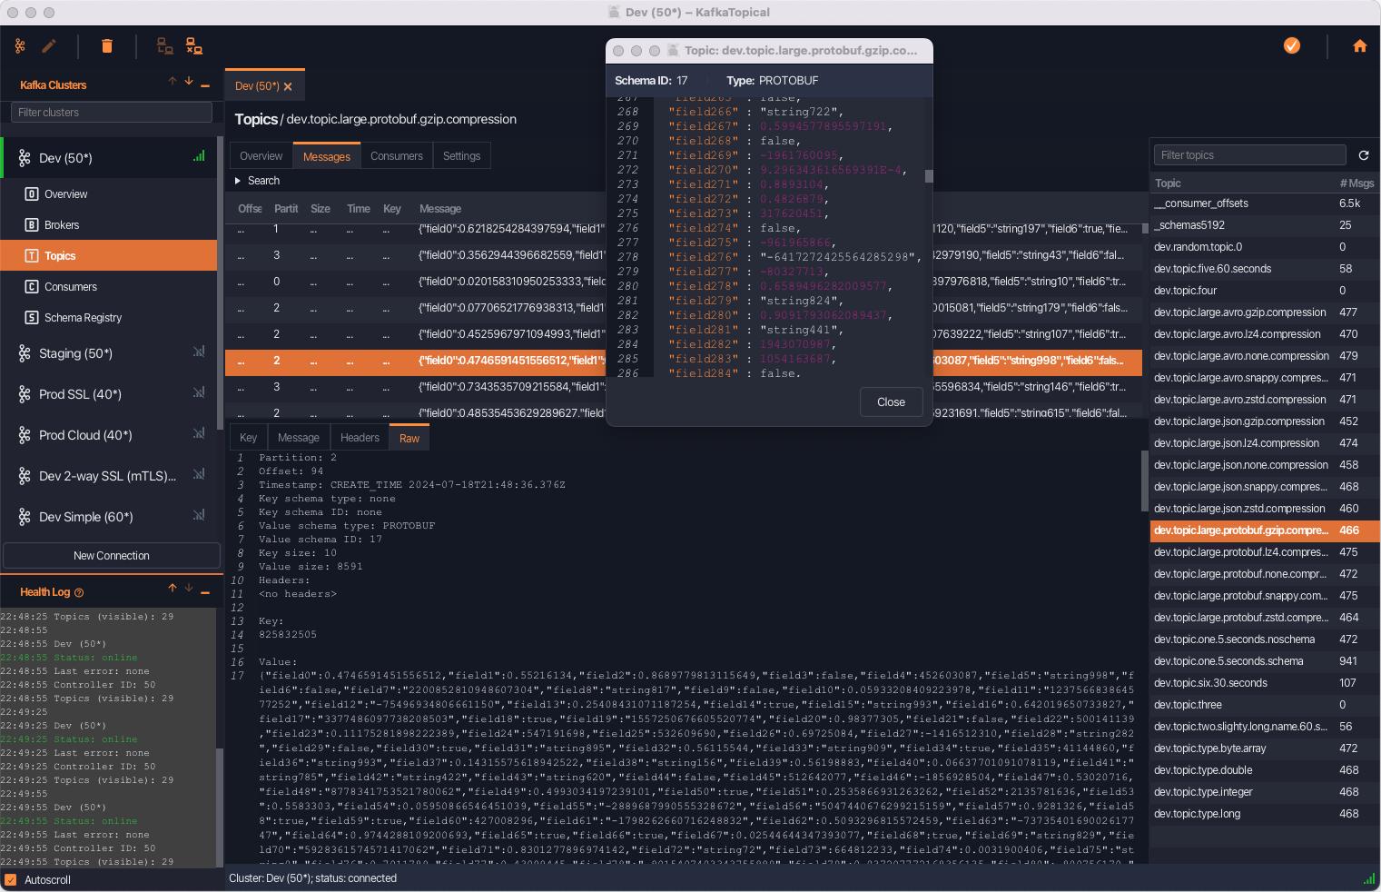The height and width of the screenshot is (892, 1381).
Task: Move cluster down in Kafka Clusters panel
Action: click(x=189, y=82)
